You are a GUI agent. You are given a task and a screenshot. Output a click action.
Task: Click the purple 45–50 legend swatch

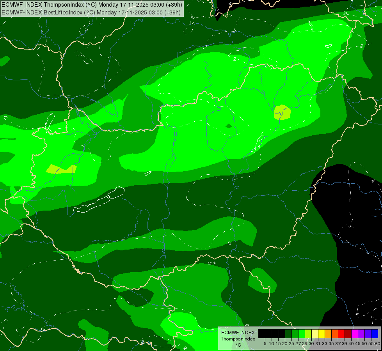pyautogui.click(x=361, y=334)
